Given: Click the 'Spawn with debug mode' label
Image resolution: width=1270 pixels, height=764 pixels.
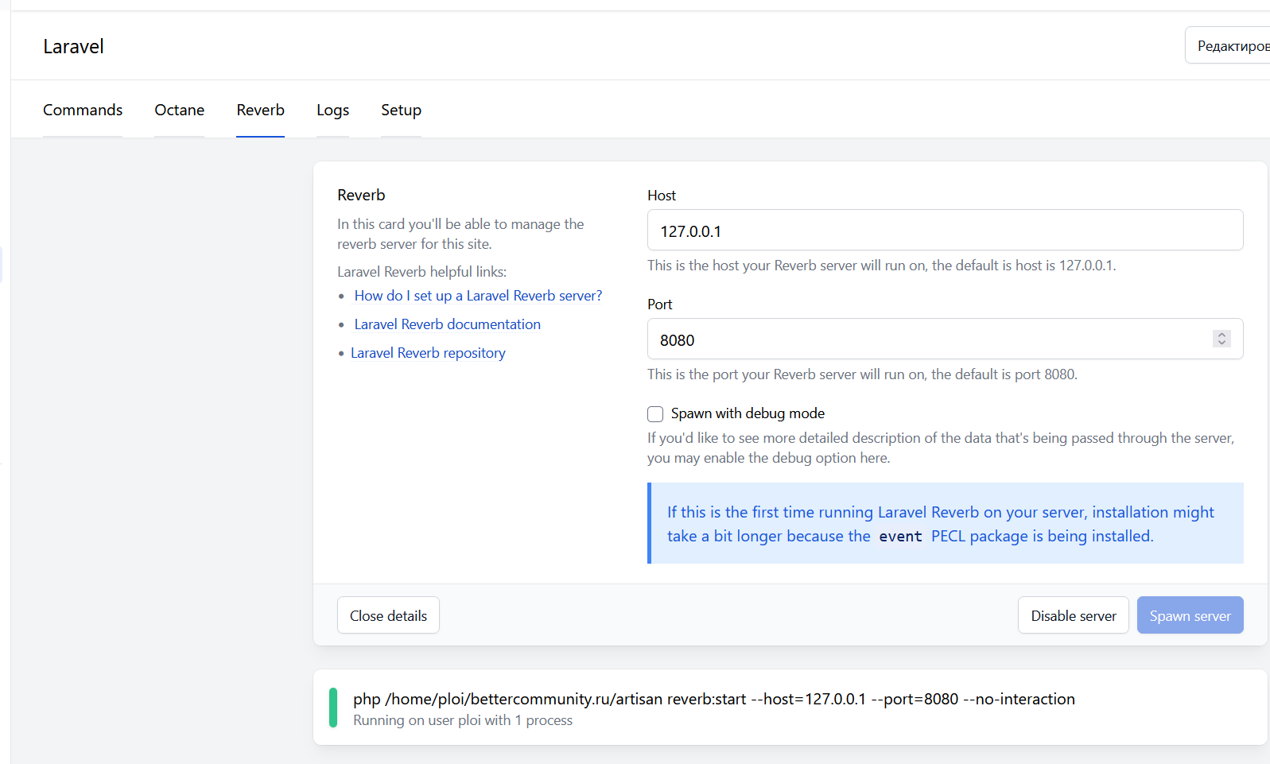Looking at the screenshot, I should click(748, 413).
